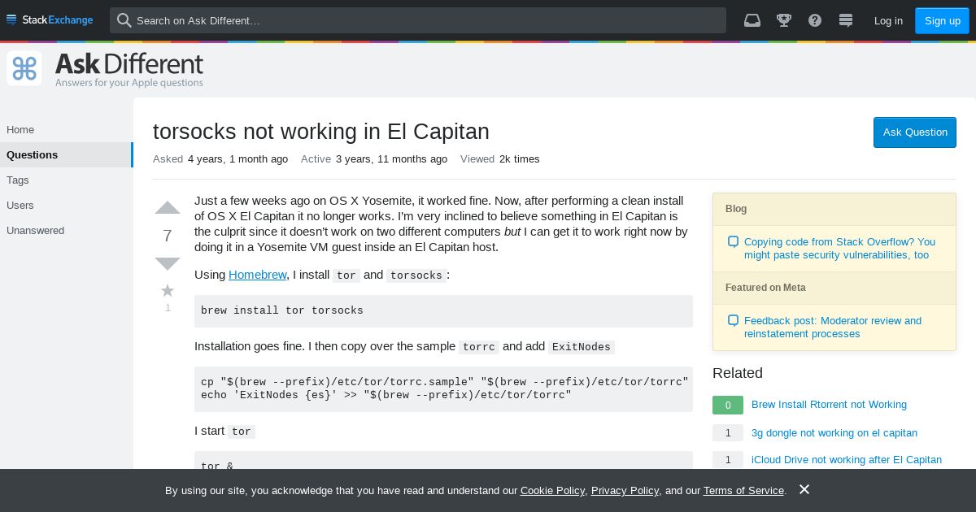Go to Home in left sidebar

click(65, 130)
